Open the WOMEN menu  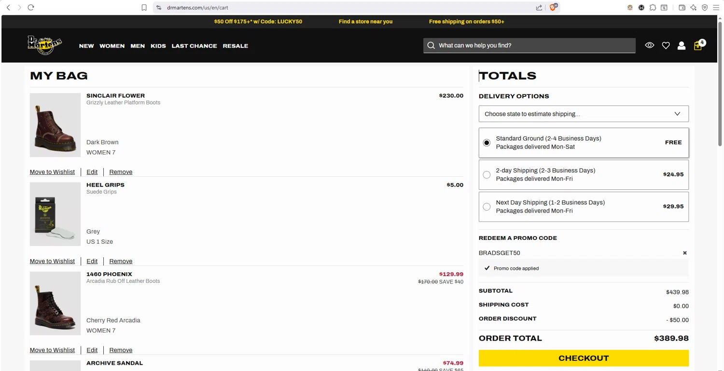click(112, 46)
